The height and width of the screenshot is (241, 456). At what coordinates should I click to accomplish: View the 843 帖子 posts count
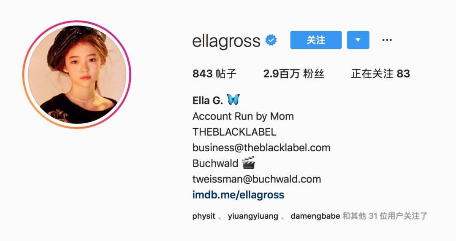(x=214, y=74)
